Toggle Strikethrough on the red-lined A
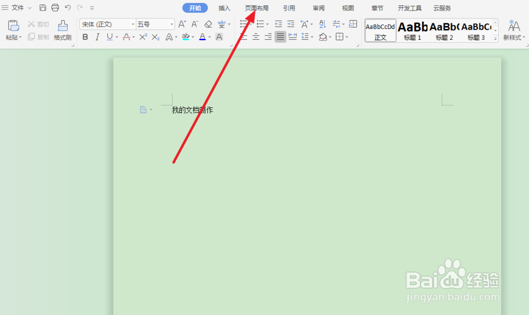 pos(126,37)
